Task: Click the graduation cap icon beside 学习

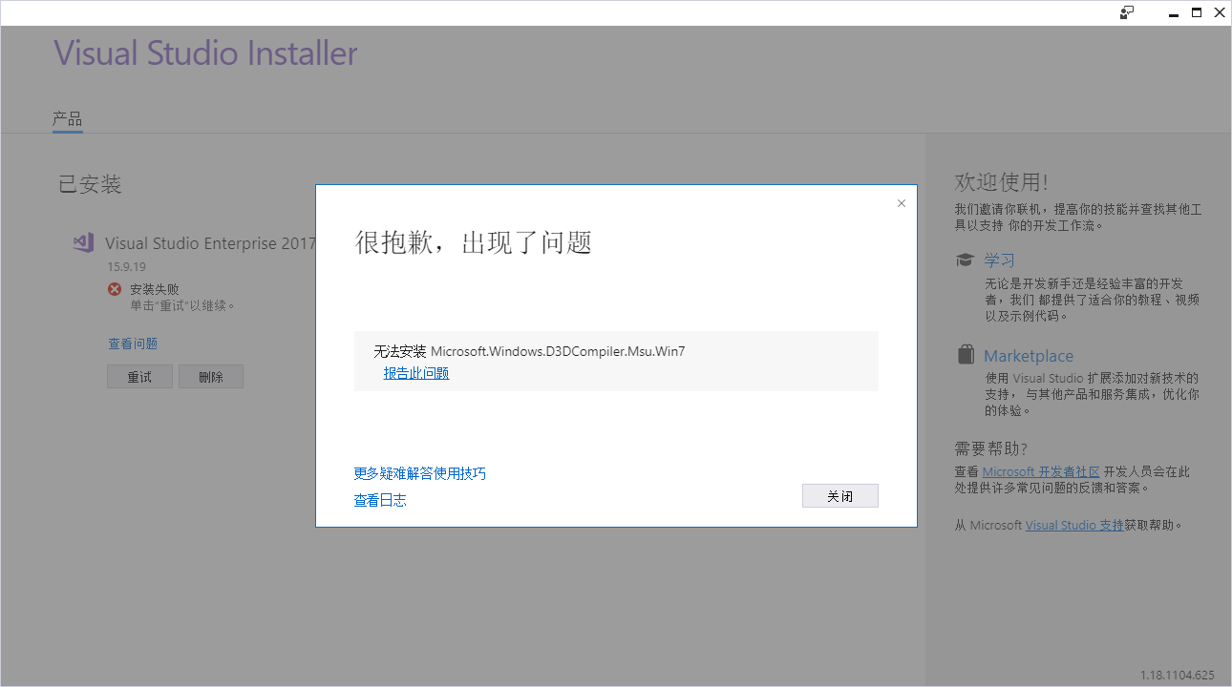Action: point(966,260)
